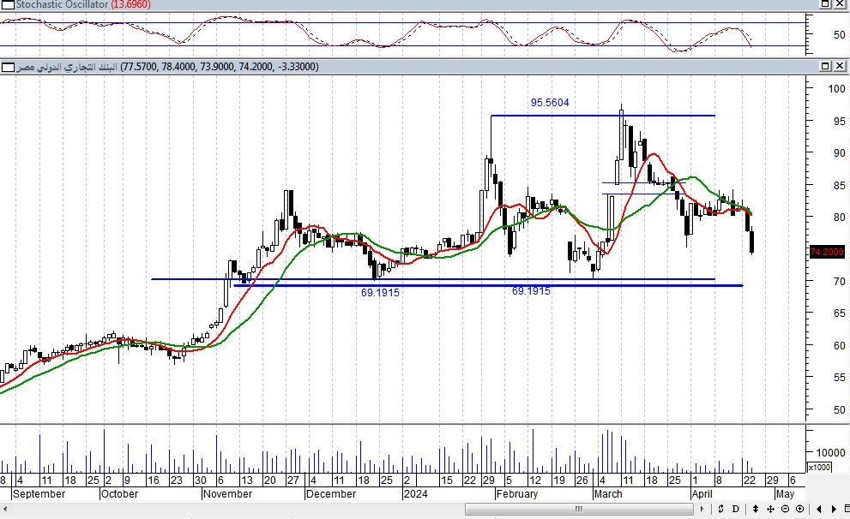Click the 95.5604 resistance line label
Viewport: 850px width, 519px height.
point(550,103)
